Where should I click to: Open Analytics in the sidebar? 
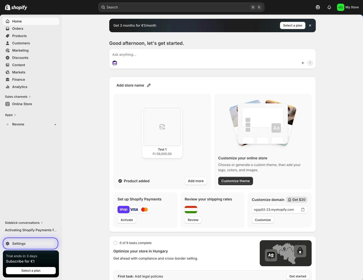pyautogui.click(x=31, y=87)
